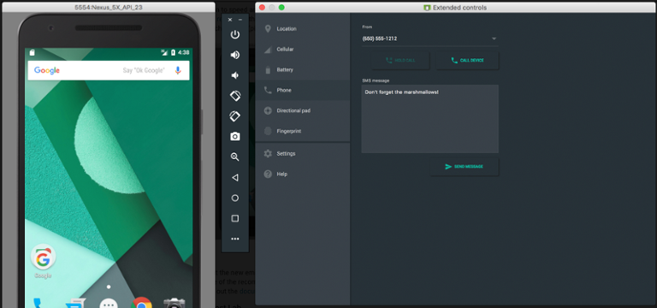Open the Settings section

(x=303, y=154)
